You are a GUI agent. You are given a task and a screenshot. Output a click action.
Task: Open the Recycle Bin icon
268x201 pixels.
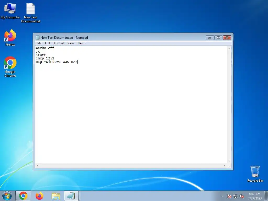[255, 174]
